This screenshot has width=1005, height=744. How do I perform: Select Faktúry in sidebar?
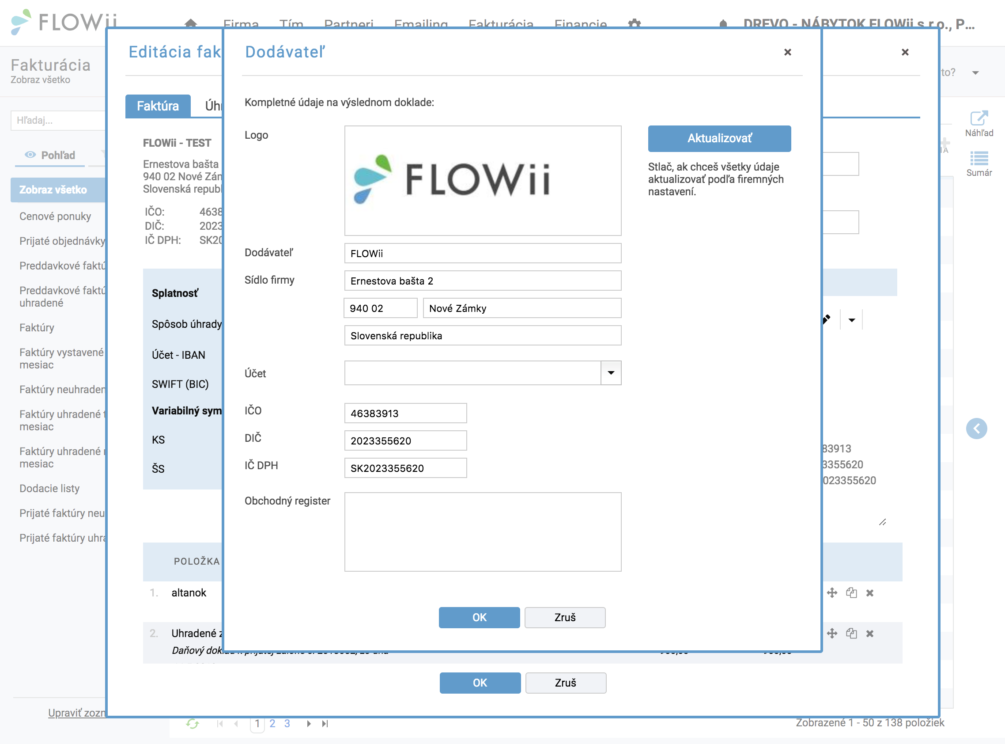(x=37, y=327)
